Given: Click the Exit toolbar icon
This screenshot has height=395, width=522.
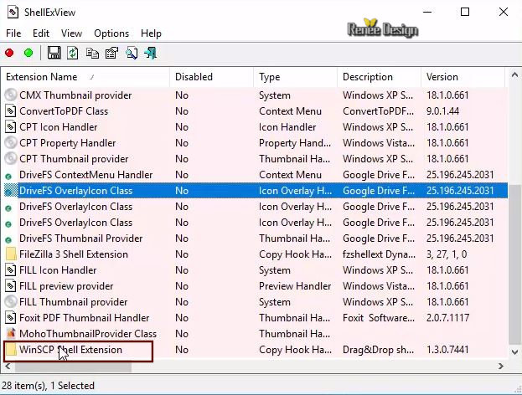Looking at the screenshot, I should [x=151, y=53].
